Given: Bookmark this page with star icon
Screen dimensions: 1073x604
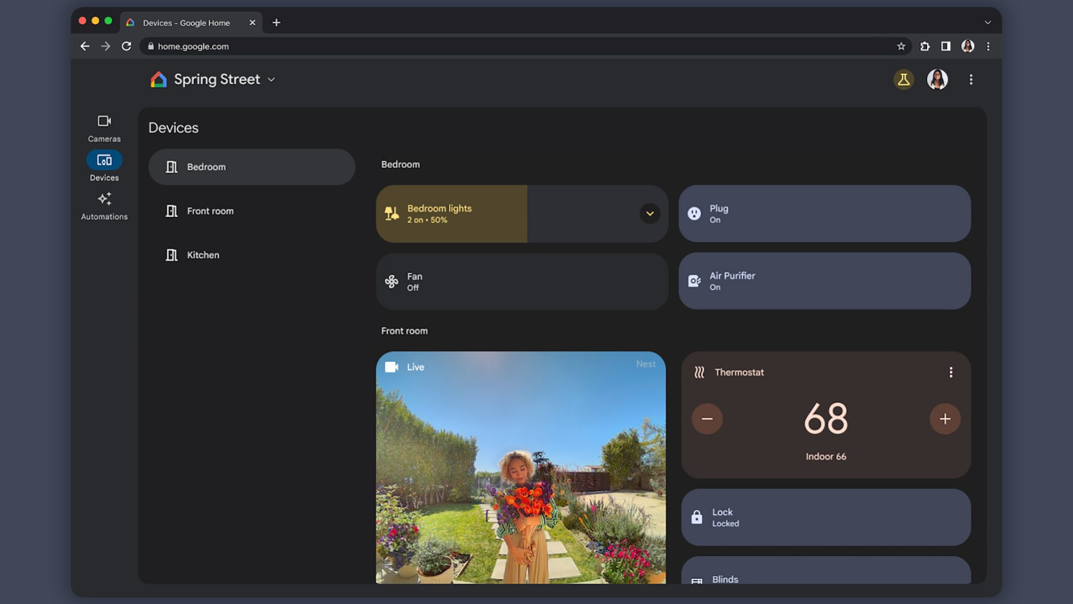Looking at the screenshot, I should click(x=900, y=46).
